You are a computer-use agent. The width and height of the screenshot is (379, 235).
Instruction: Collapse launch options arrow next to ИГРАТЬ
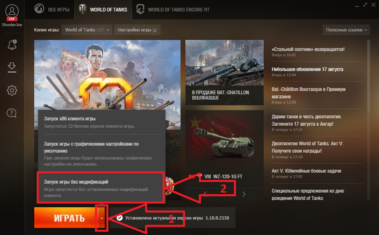(102, 218)
